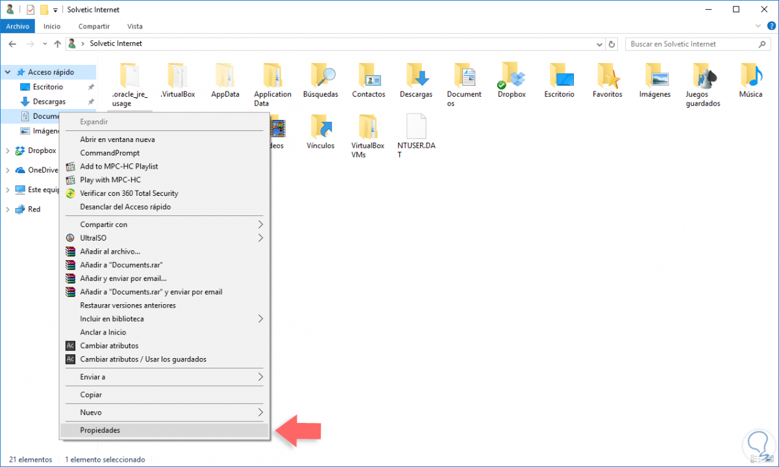
Task: Collapse the Acceso rápido tree node
Action: [x=8, y=72]
